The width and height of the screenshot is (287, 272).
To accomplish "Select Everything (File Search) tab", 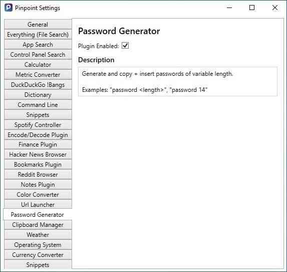I will (x=38, y=35).
